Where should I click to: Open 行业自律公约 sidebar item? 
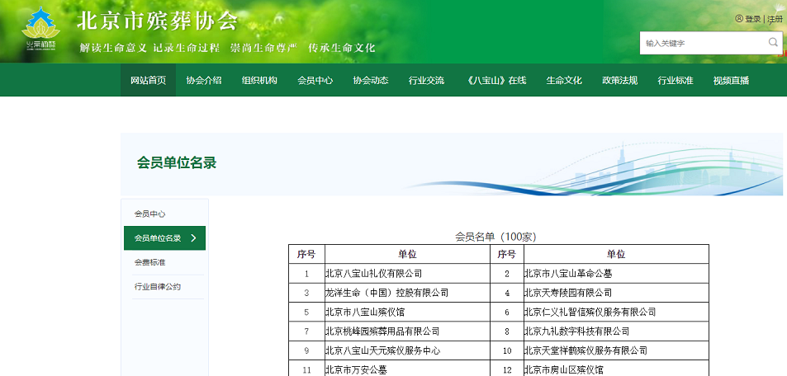coord(158,287)
